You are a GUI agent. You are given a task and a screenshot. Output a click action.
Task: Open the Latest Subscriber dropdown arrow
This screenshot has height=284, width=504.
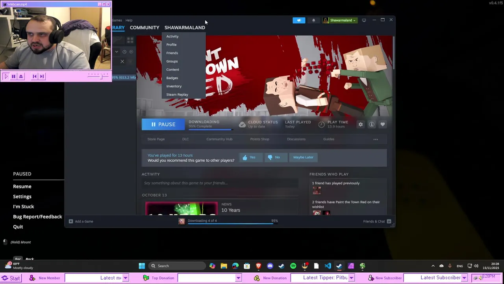pyautogui.click(x=464, y=278)
